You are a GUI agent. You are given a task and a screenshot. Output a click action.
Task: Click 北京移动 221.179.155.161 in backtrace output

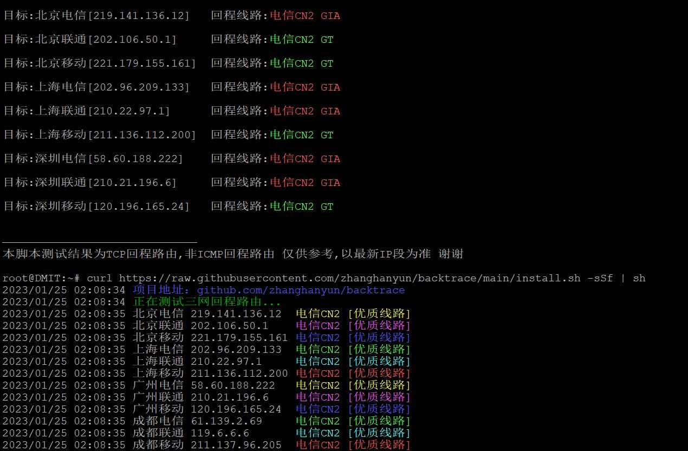[210, 338]
